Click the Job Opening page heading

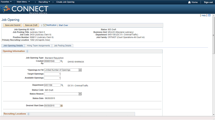(10, 20)
